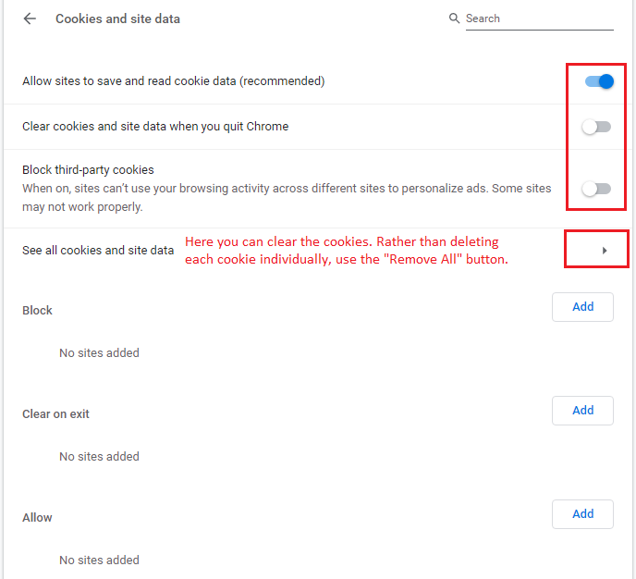Click the Allow sites to save cookie label
This screenshot has height=579, width=636.
pos(174,81)
